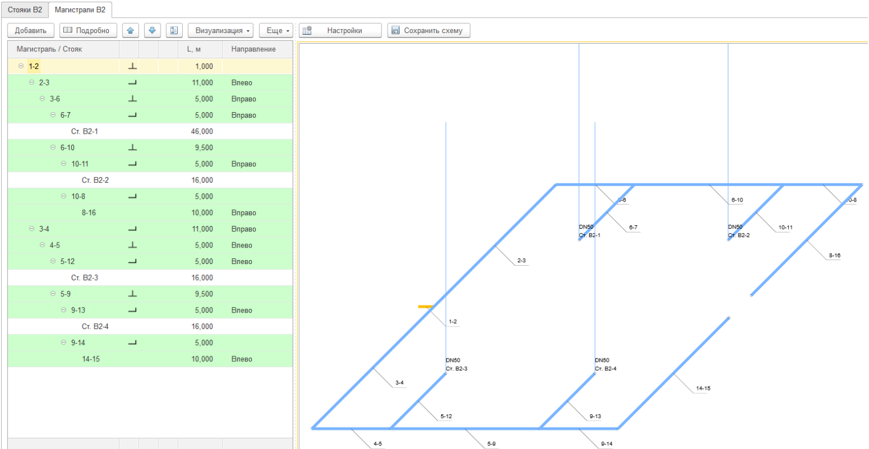Screen dimensions: 869x449
Task: Click the tee-junction icon in row 5-9
Action: click(133, 294)
